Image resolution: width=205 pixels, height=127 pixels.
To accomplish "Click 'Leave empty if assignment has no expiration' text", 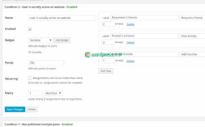I will click(56, 99).
